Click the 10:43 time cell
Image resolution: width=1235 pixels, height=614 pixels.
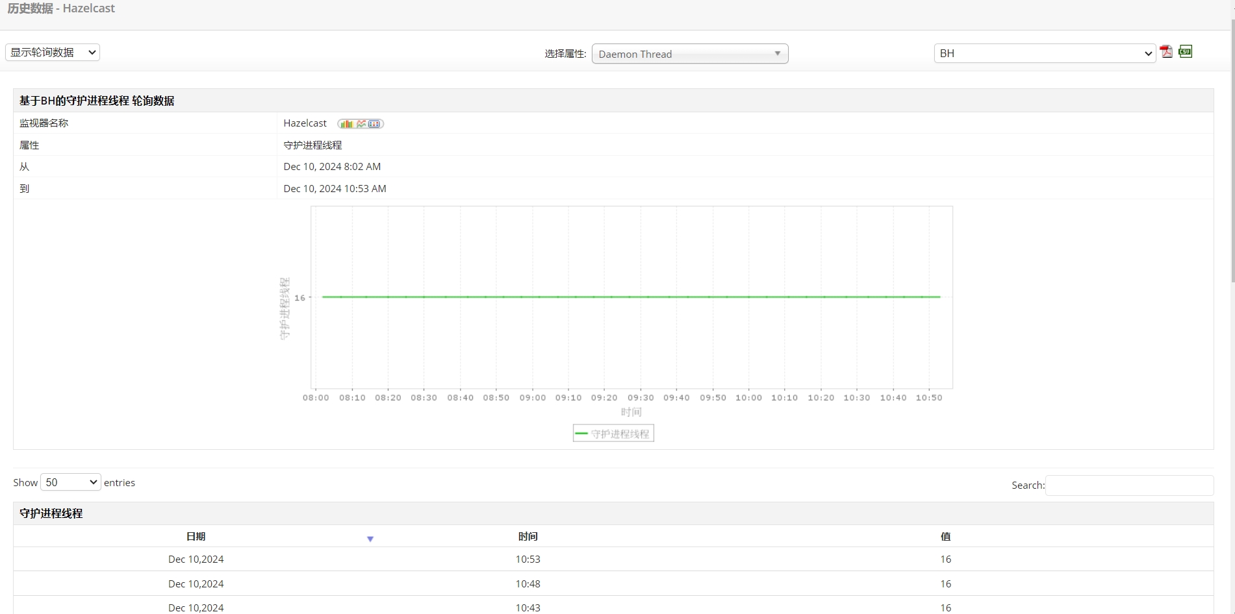[528, 608]
